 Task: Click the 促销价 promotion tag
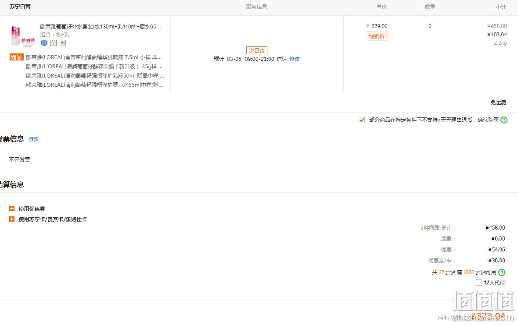click(377, 36)
